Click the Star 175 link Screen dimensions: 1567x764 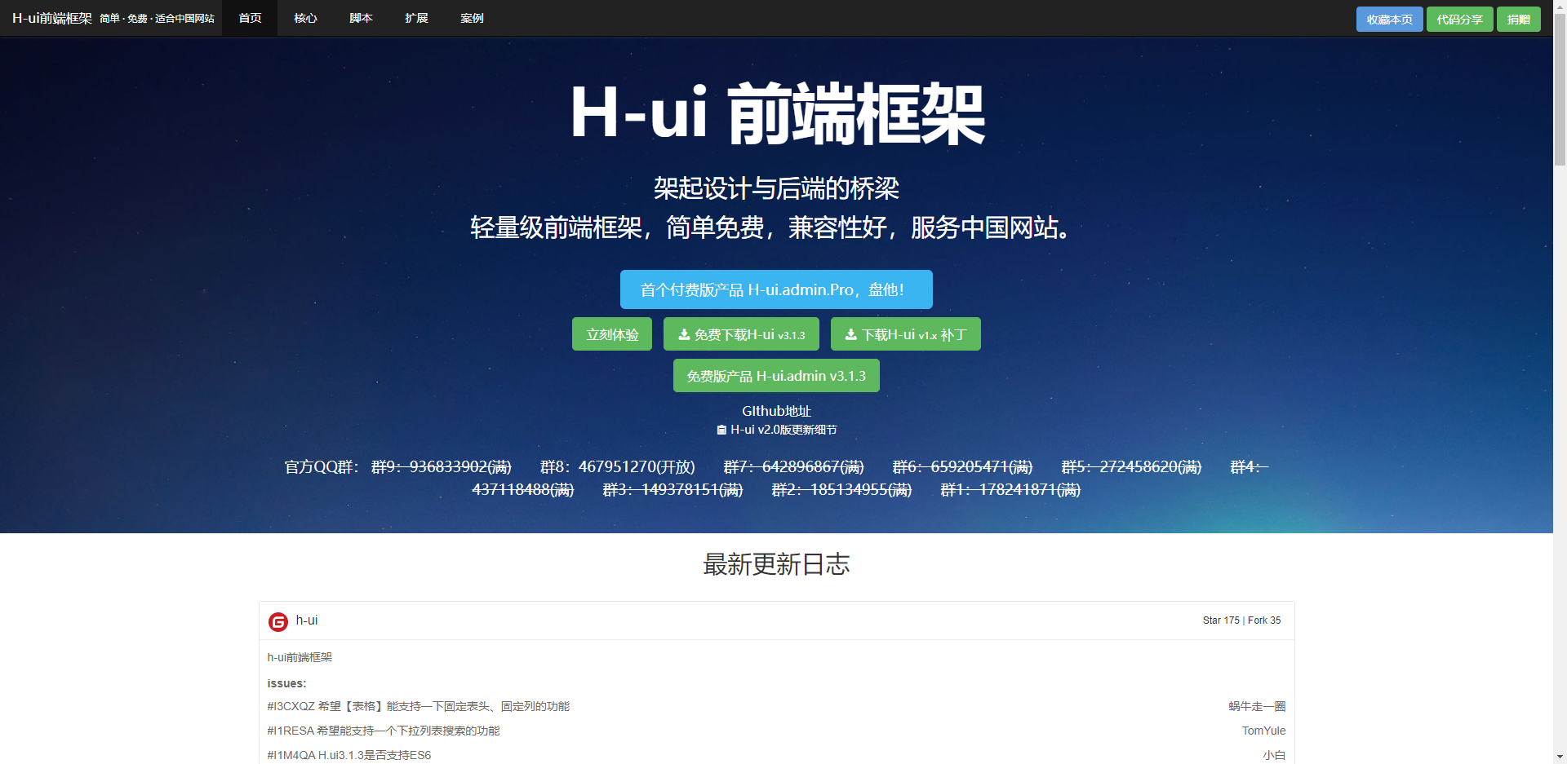1221,620
